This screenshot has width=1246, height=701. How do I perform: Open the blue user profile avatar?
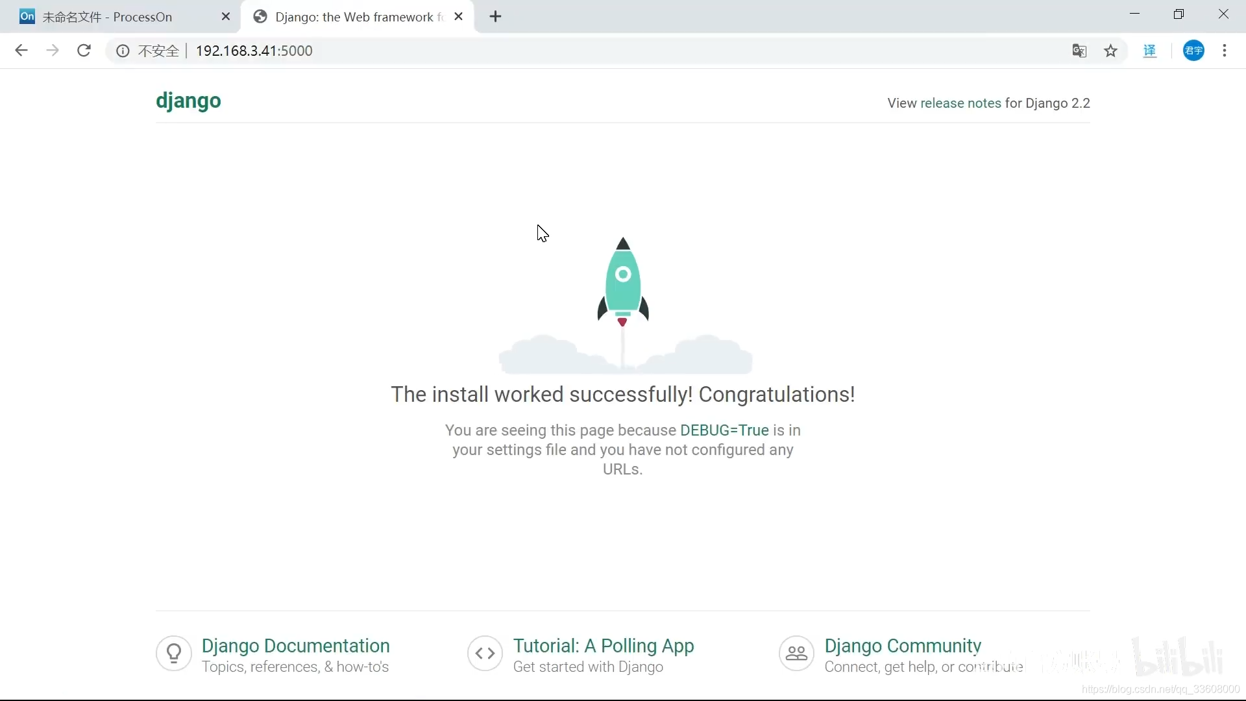(x=1193, y=51)
